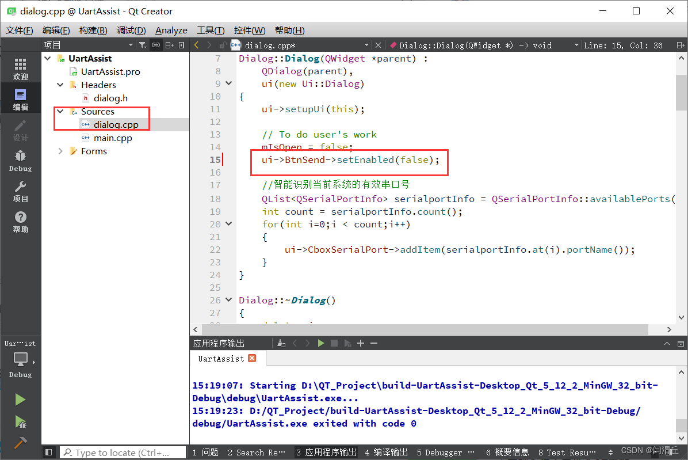
Task: Open the 设计 design mode
Action: 20,130
